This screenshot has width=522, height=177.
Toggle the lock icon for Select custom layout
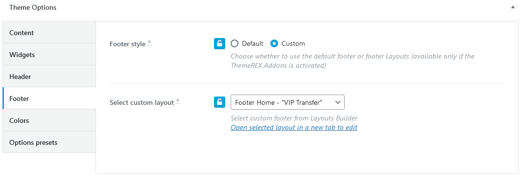[x=219, y=102]
